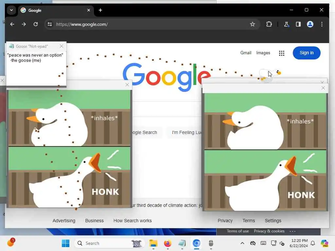The width and height of the screenshot is (335, 251).
Task: Bookmark this page with the star icon
Action: coord(252,24)
